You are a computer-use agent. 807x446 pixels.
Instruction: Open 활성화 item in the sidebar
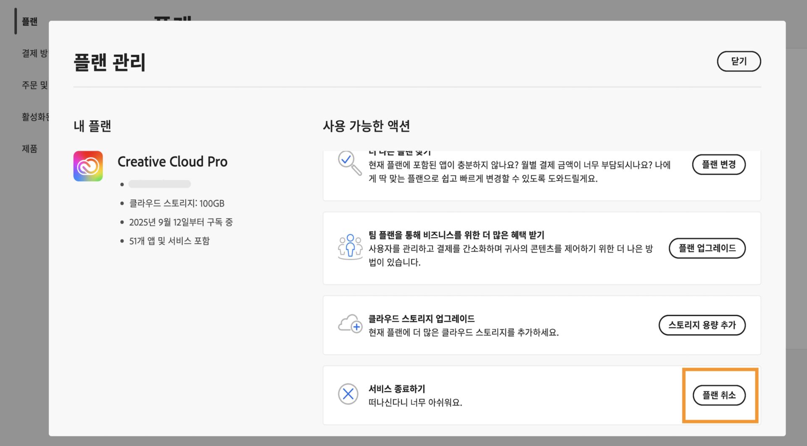coord(35,116)
